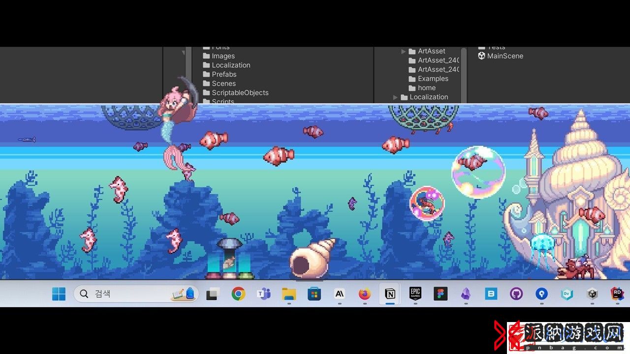Open the Anthropic Claude app icon
The height and width of the screenshot is (354, 630).
(340, 294)
